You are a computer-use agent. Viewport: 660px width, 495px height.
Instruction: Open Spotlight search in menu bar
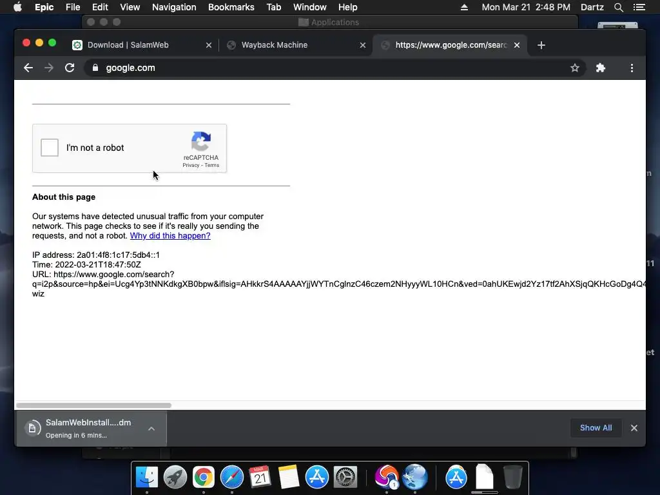coord(618,7)
